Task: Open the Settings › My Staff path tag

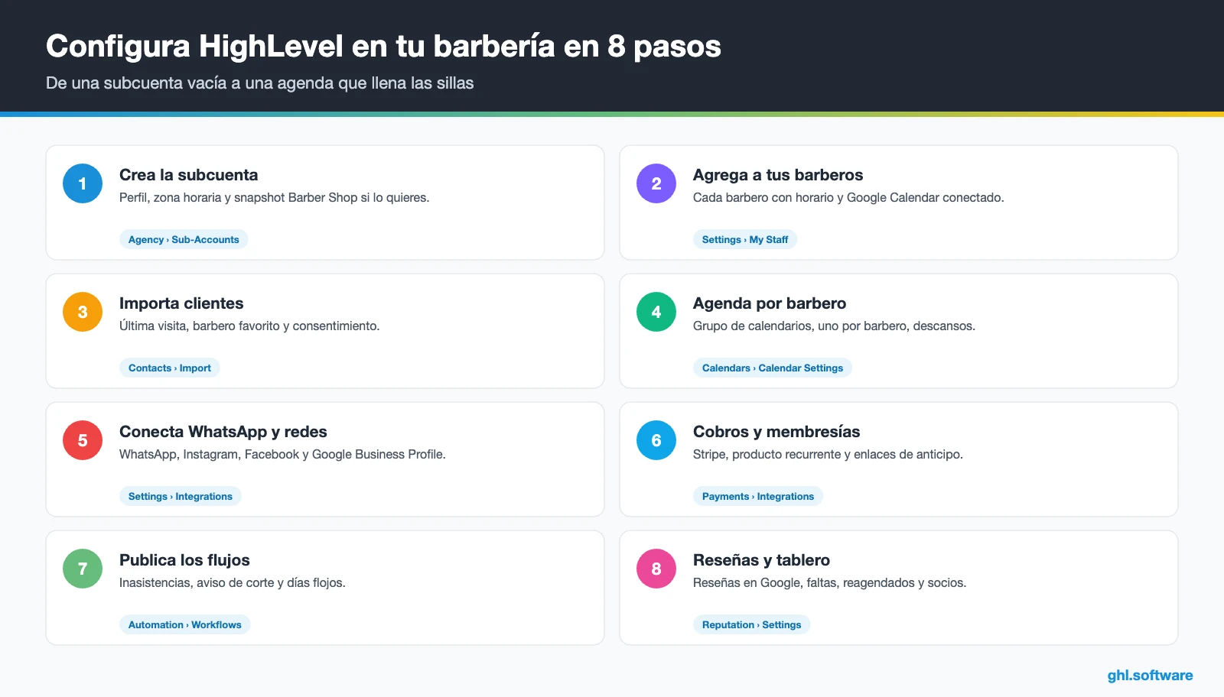Action: (745, 239)
